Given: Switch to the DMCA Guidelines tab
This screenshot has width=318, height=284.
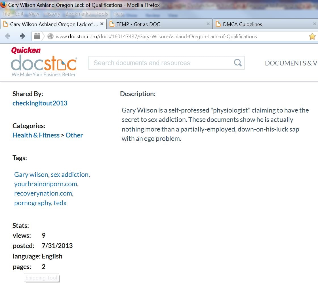Looking at the screenshot, I should [243, 24].
